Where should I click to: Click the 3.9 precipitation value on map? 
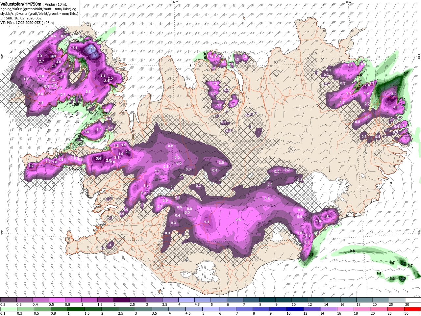tap(53, 56)
